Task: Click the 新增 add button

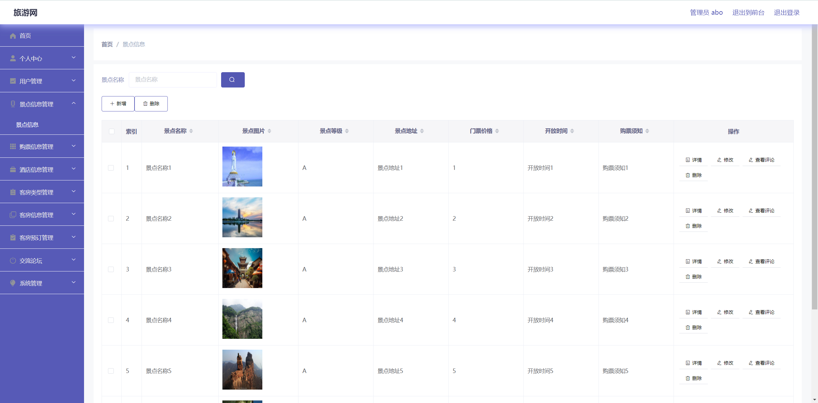Action: coord(118,103)
